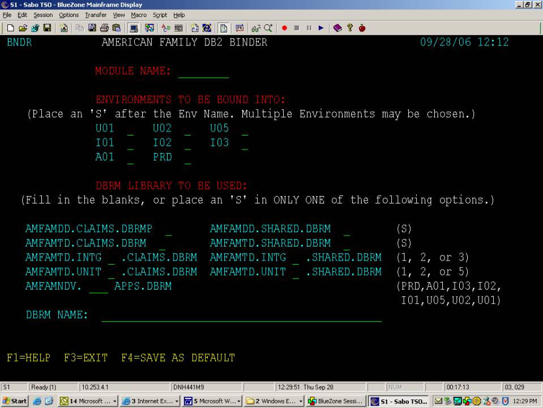543x408 pixels.
Task: Click the selection blank after U02
Action: tap(187, 129)
